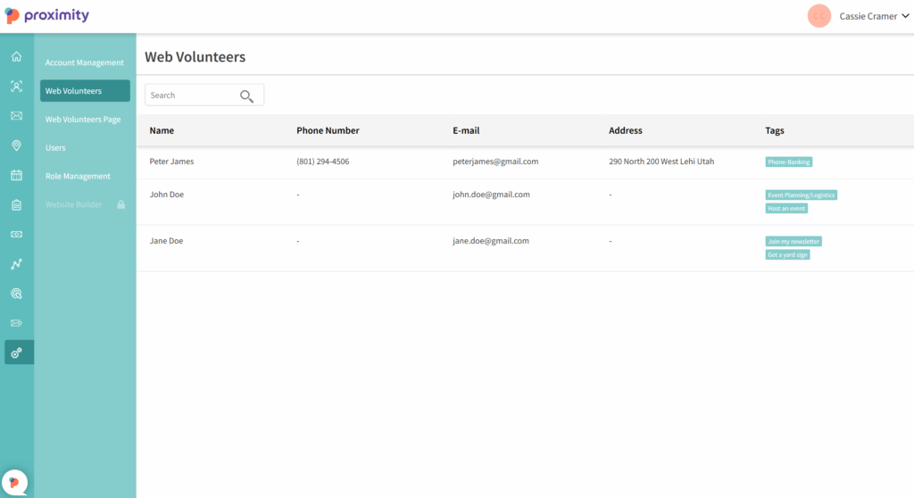914x498 pixels.
Task: Click the search magnifying glass icon
Action: [246, 95]
